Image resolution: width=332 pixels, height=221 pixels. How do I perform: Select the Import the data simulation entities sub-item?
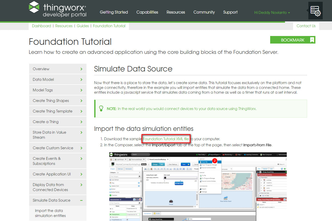[x=50, y=213]
